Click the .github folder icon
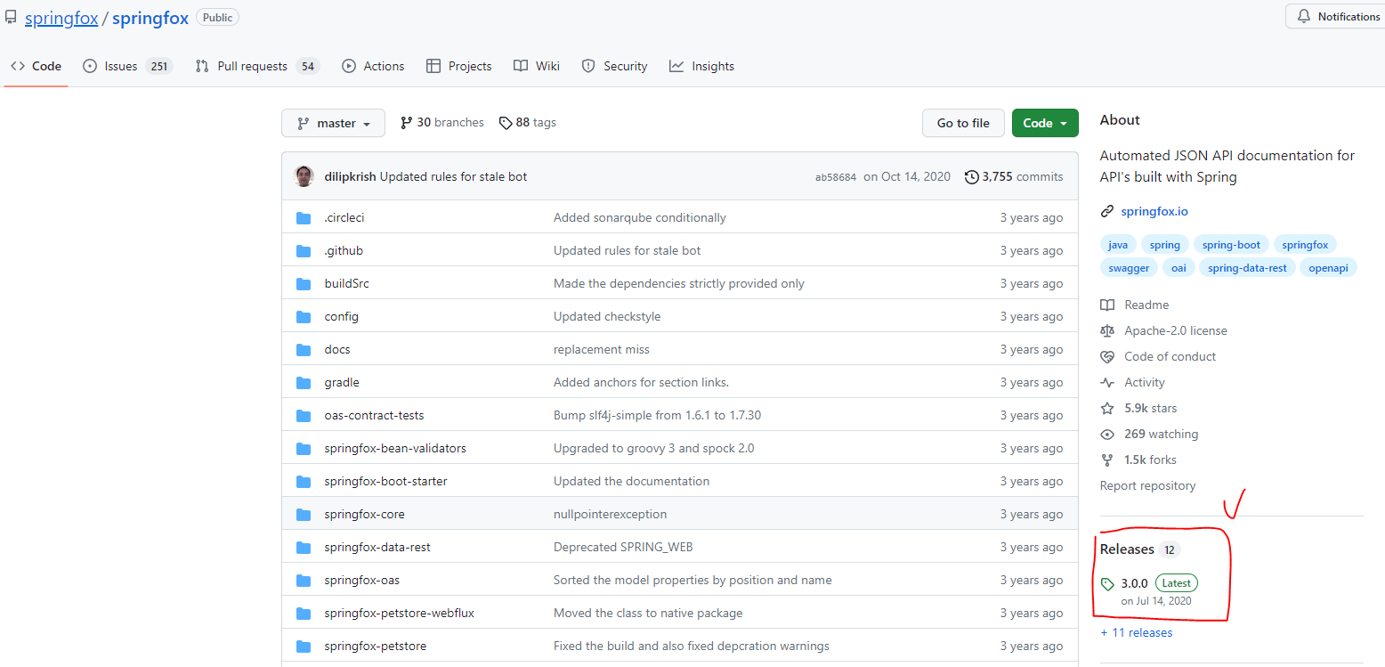Viewport: 1385px width, 667px height. 304,251
